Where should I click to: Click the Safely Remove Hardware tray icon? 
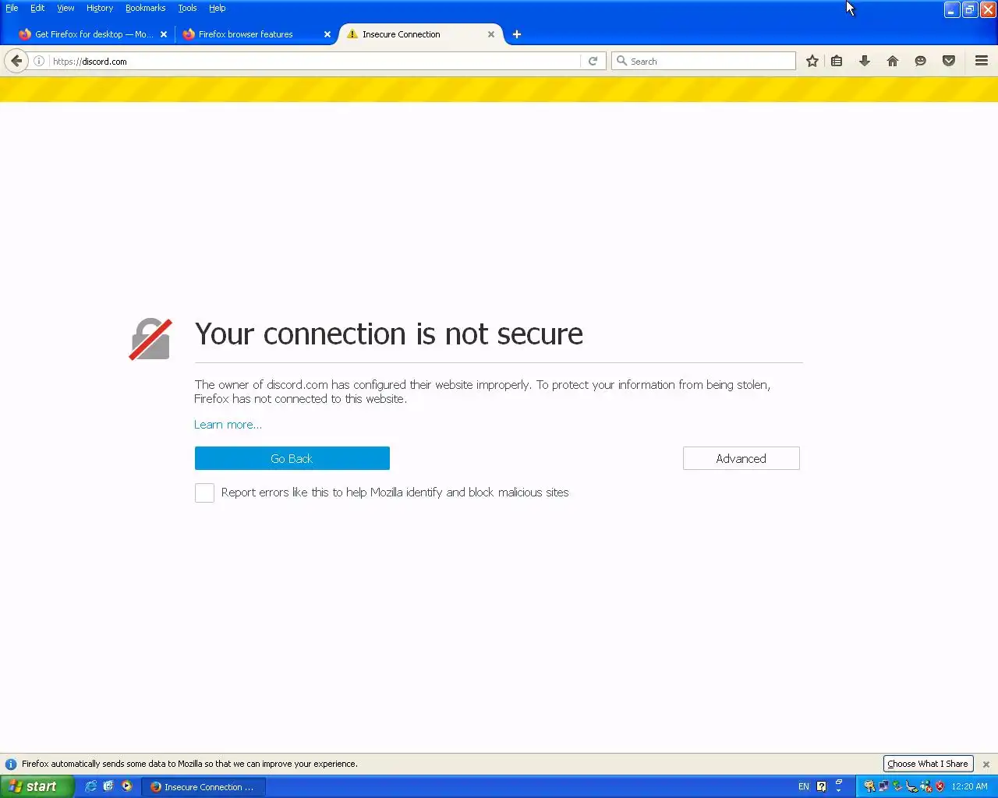click(x=897, y=786)
